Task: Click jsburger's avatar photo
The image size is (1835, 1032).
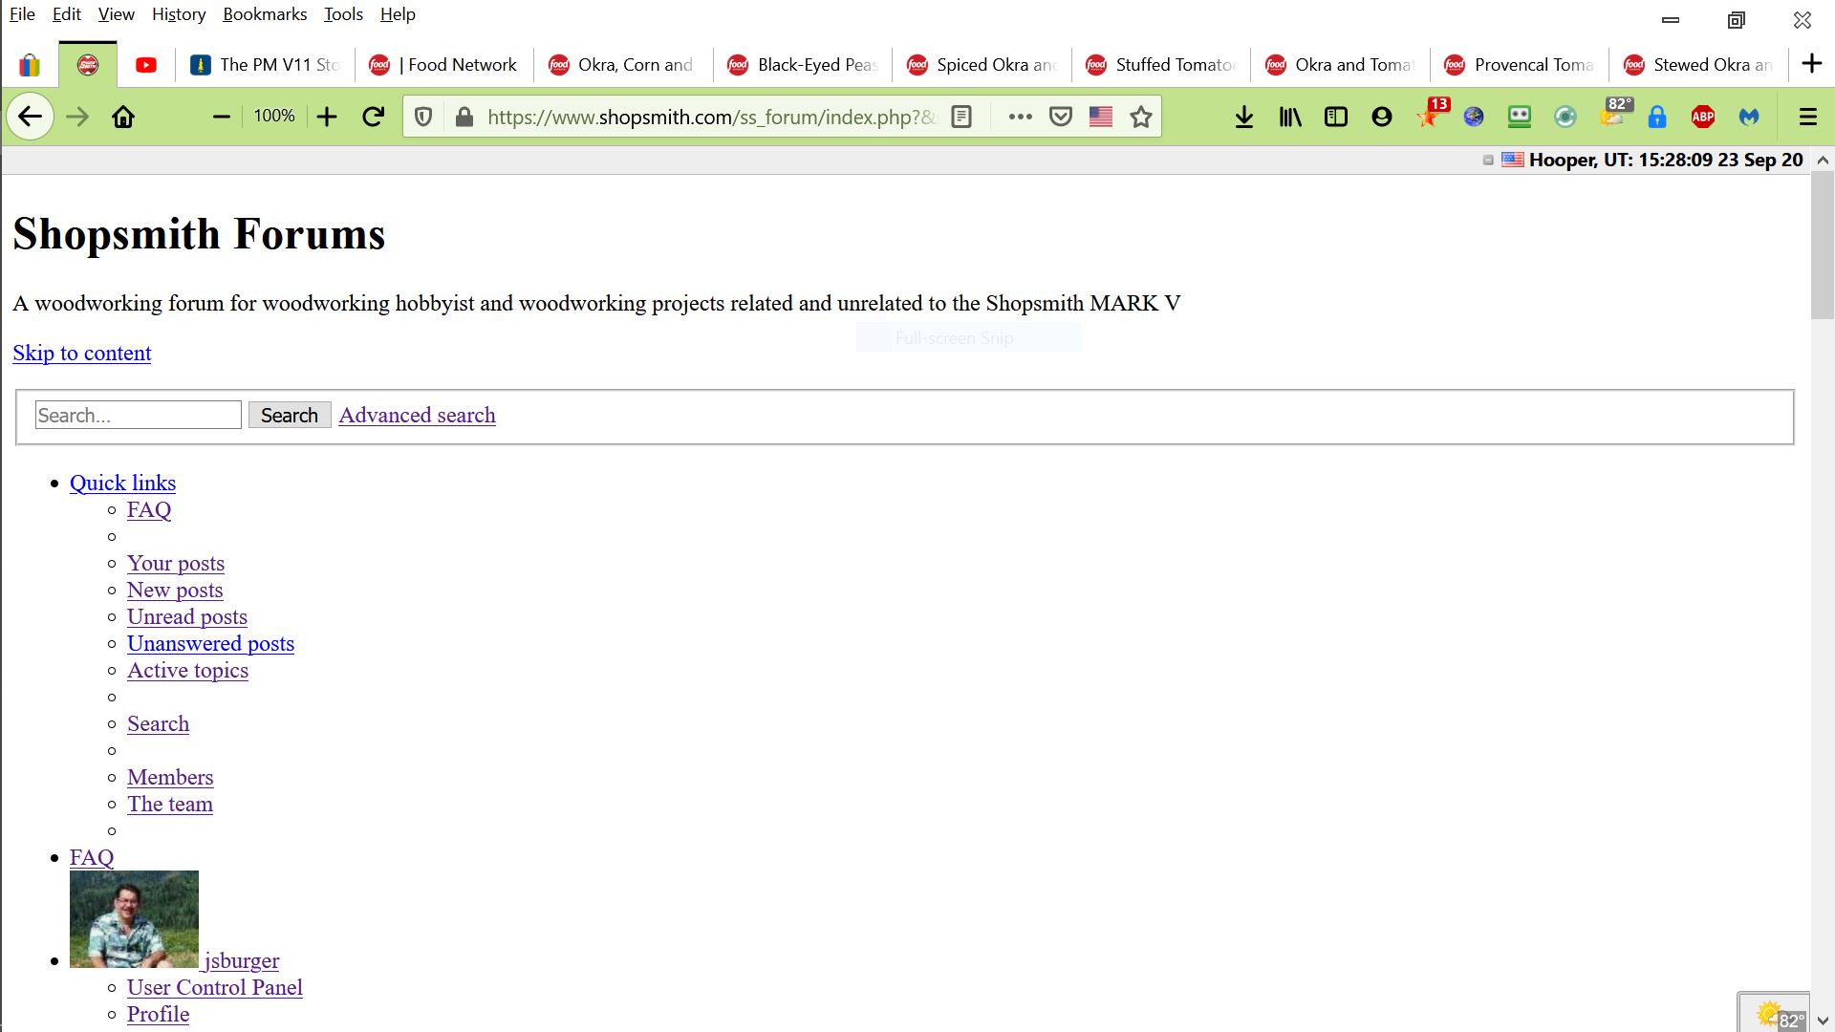Action: click(134, 919)
